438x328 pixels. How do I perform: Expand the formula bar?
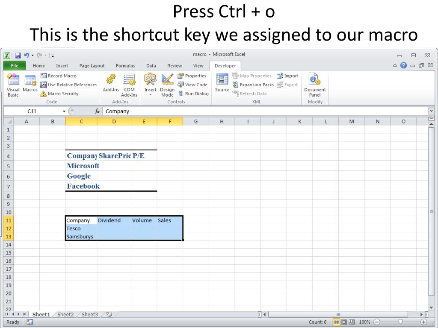pos(431,111)
